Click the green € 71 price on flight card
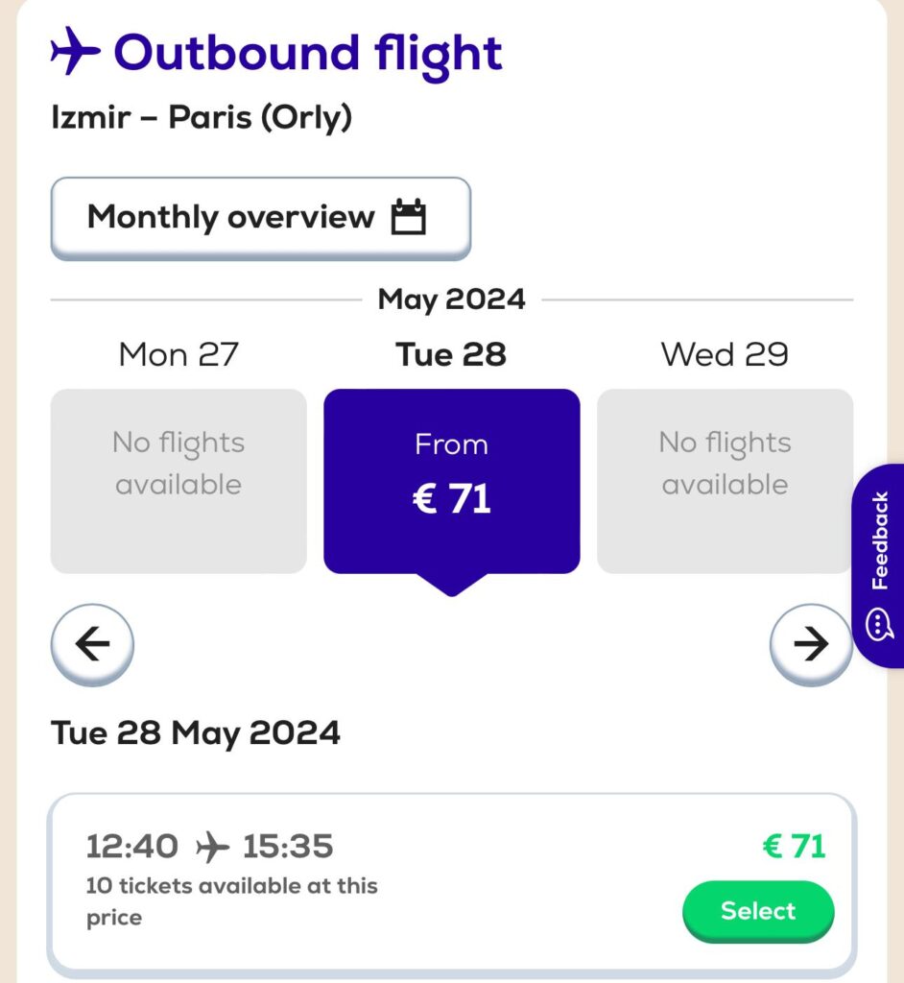The height and width of the screenshot is (983, 904). (795, 847)
